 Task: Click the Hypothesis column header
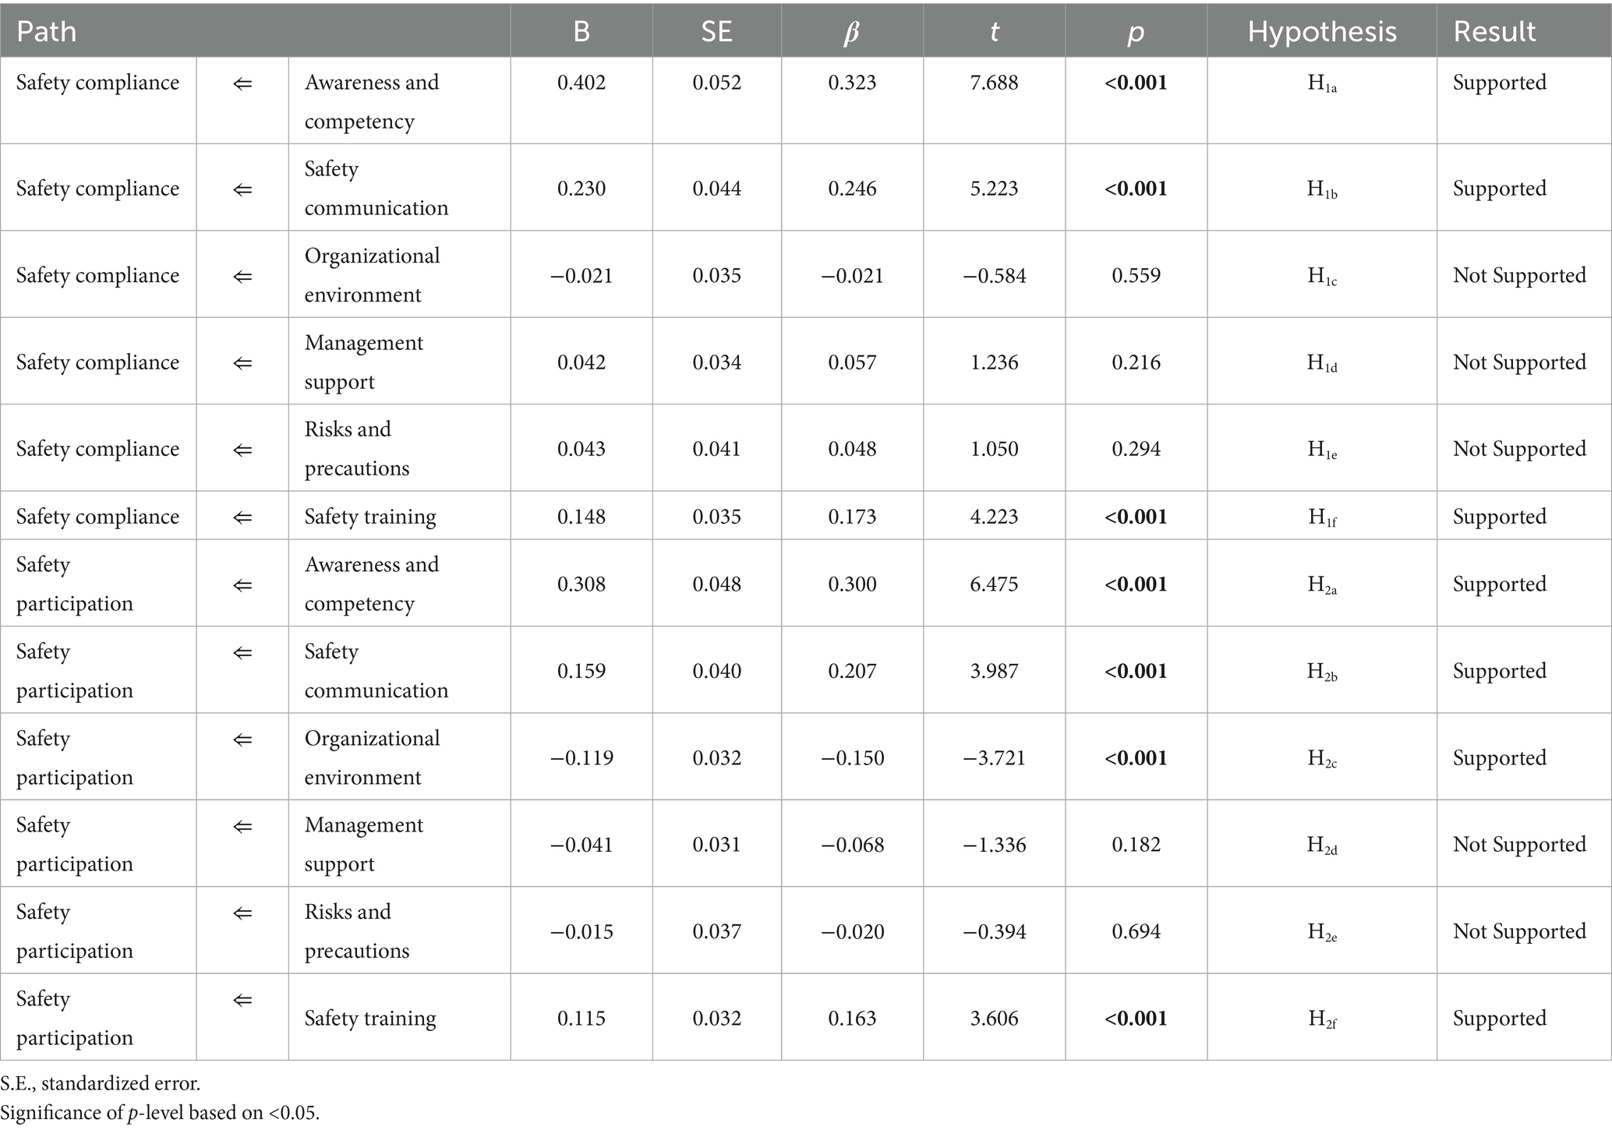coord(1321,31)
